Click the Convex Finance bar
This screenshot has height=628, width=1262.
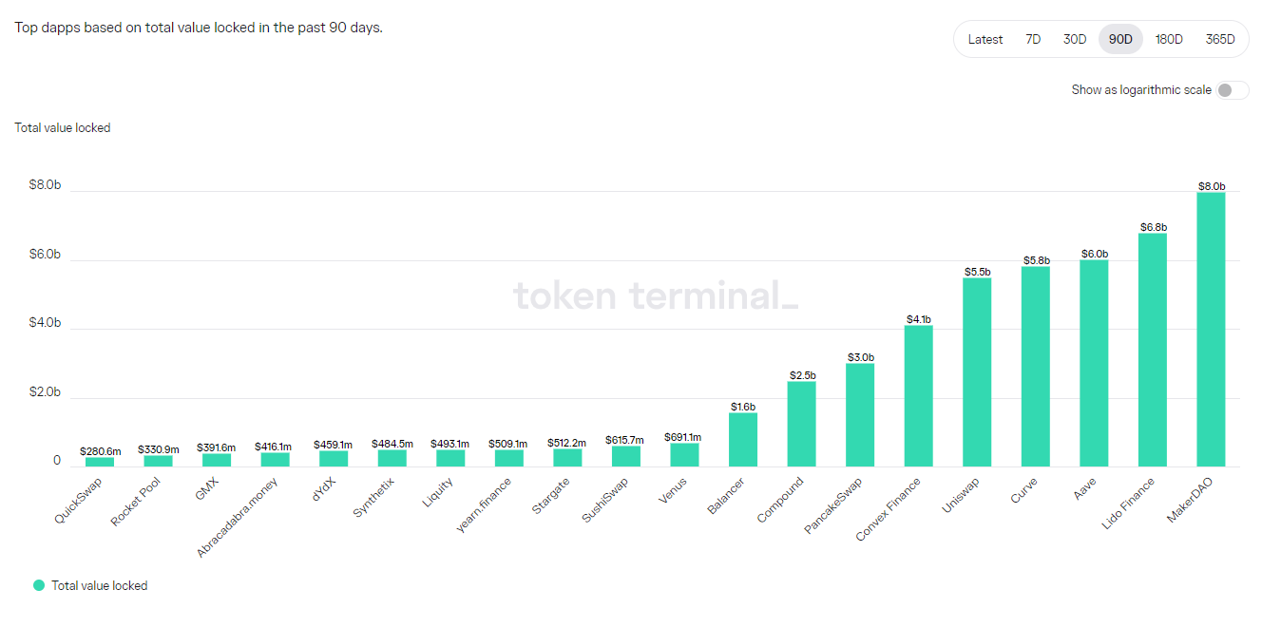pos(918,396)
